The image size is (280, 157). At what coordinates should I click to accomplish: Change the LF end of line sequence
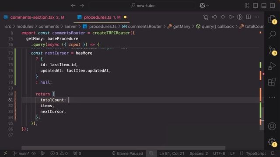pos(232,153)
